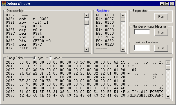Click register R0 value E000
The image size is (176, 105).
(109, 15)
